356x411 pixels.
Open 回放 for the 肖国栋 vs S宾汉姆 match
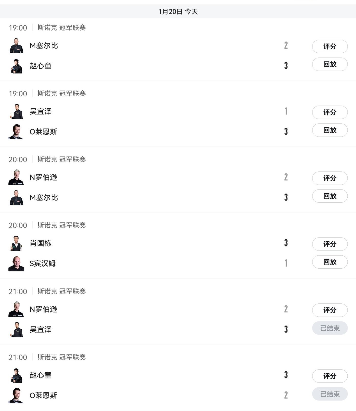click(330, 262)
